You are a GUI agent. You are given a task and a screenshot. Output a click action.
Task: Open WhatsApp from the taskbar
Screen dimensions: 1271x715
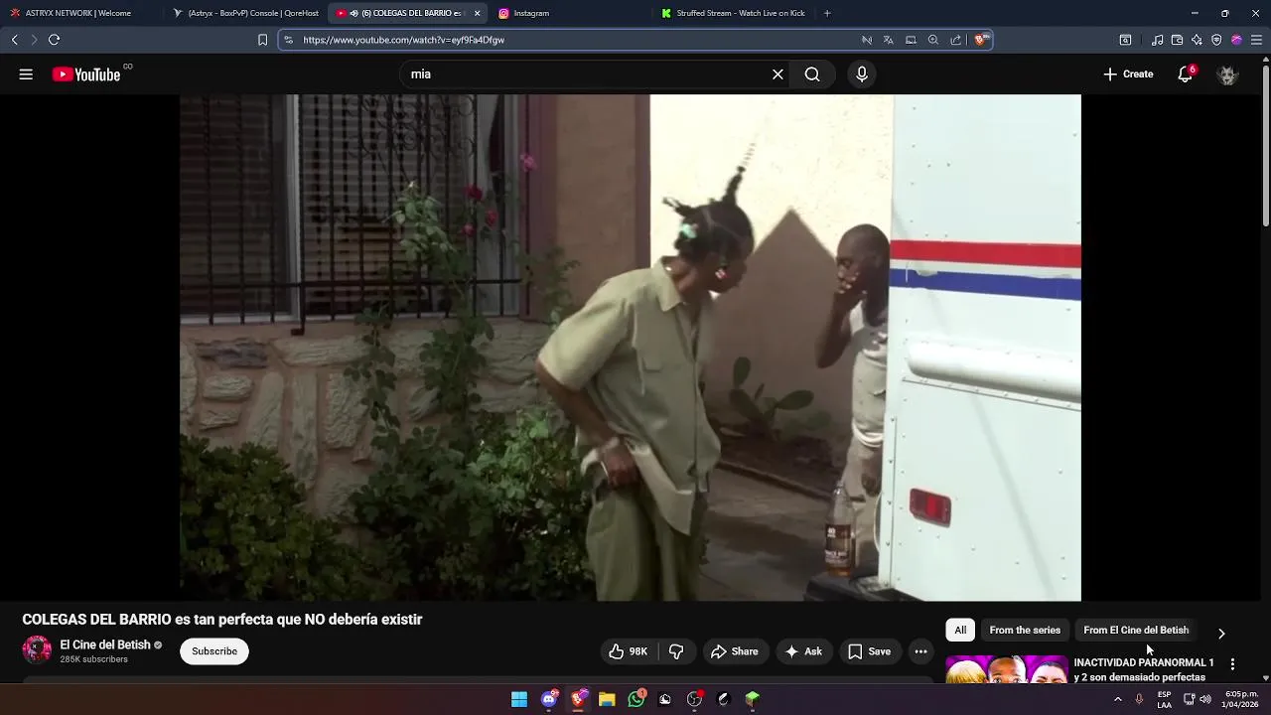click(x=636, y=699)
